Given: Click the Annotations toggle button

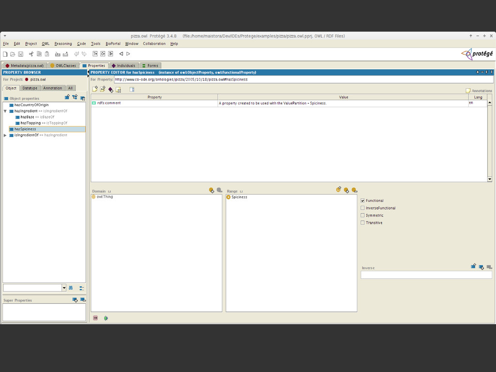Looking at the screenshot, I should click(x=479, y=91).
